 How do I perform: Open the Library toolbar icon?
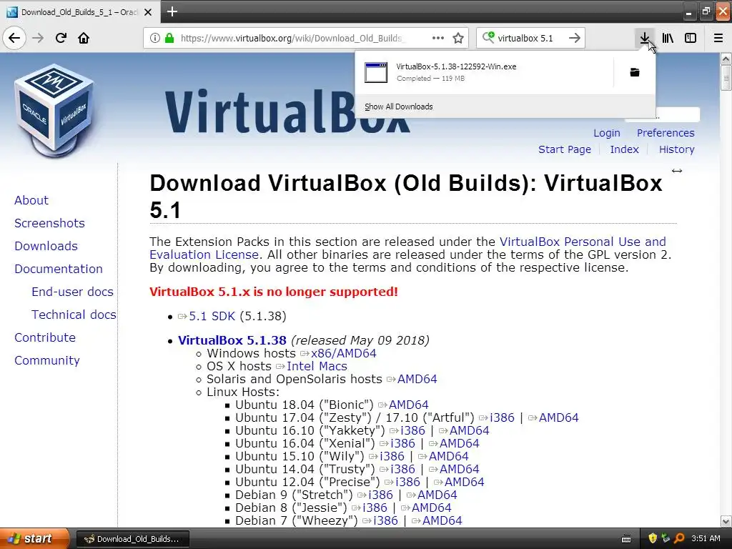[668, 38]
